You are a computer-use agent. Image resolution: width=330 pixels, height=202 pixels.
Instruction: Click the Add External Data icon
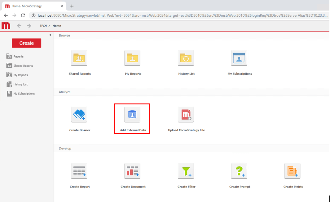(132, 115)
